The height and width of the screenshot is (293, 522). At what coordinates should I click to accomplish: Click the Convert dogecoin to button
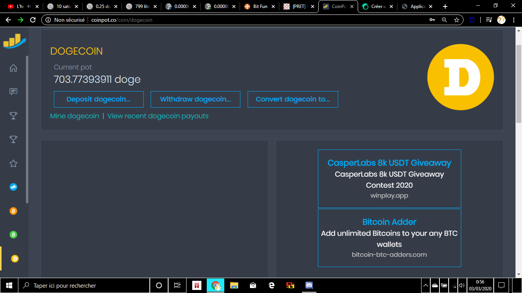[293, 99]
